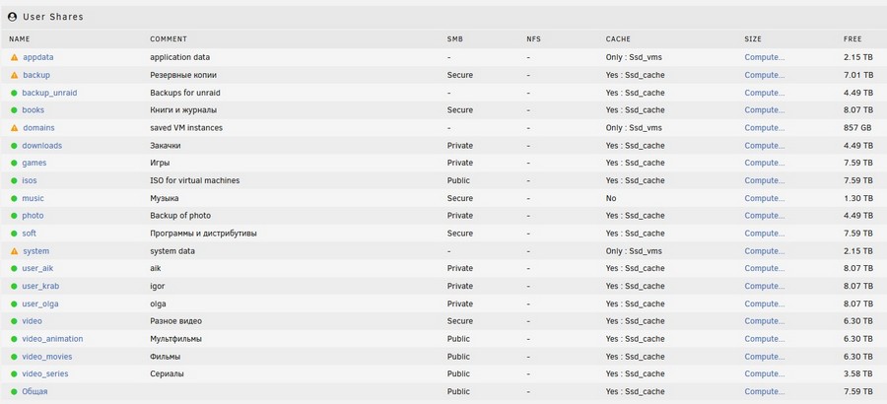The width and height of the screenshot is (887, 404).
Task: Click the green status dot for books
Action: coord(14,110)
